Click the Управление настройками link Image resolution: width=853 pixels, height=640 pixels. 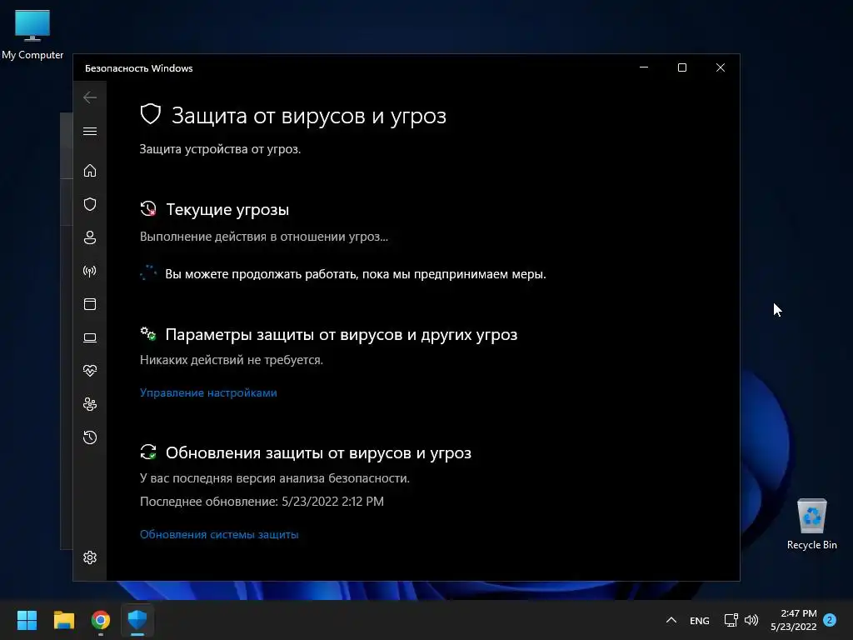(x=208, y=392)
